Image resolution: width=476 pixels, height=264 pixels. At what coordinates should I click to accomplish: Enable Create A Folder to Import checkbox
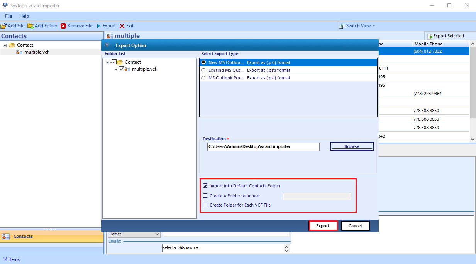(205, 196)
